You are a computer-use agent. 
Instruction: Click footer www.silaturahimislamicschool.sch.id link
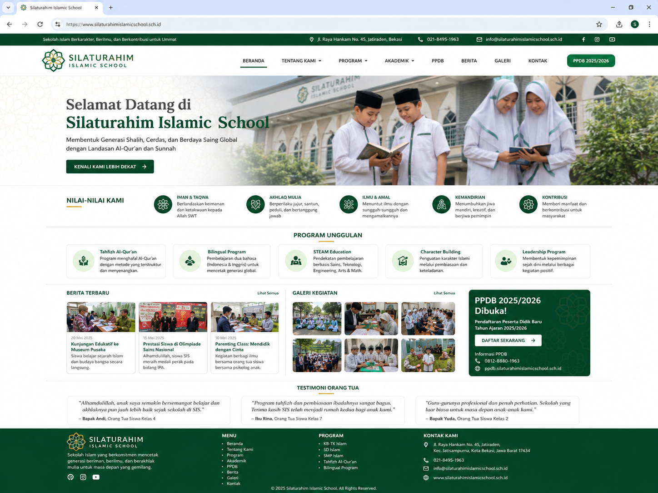tap(470, 478)
